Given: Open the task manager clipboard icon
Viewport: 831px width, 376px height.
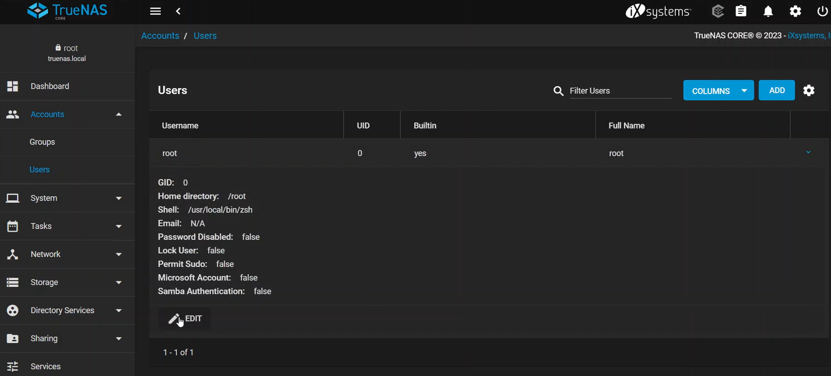Looking at the screenshot, I should [x=741, y=11].
